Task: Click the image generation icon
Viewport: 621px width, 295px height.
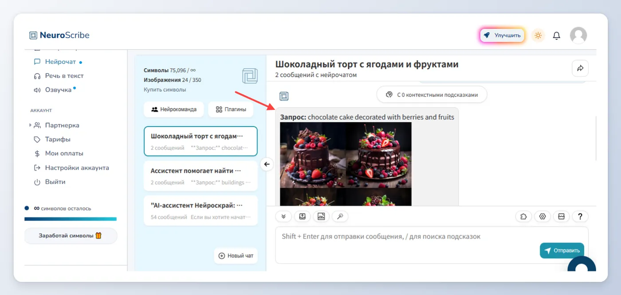Action: 321,216
